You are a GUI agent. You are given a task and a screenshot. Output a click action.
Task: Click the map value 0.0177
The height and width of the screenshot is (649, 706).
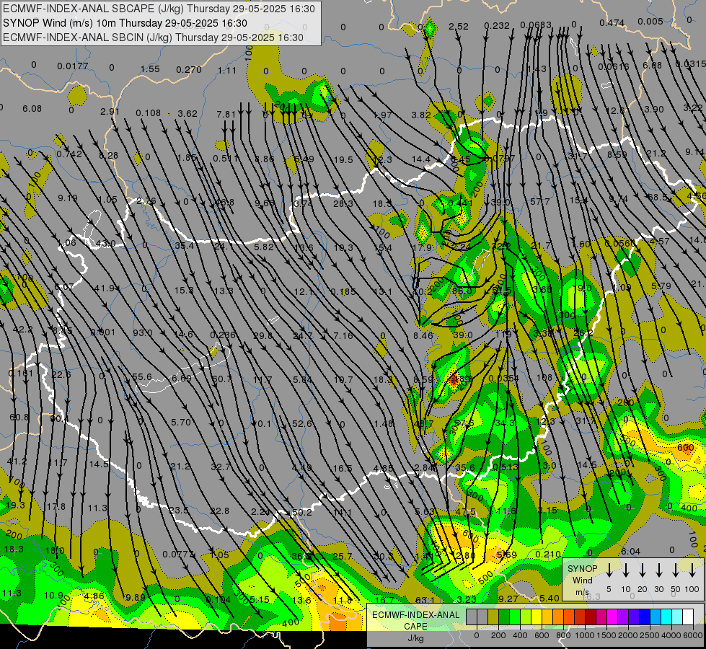(x=73, y=66)
